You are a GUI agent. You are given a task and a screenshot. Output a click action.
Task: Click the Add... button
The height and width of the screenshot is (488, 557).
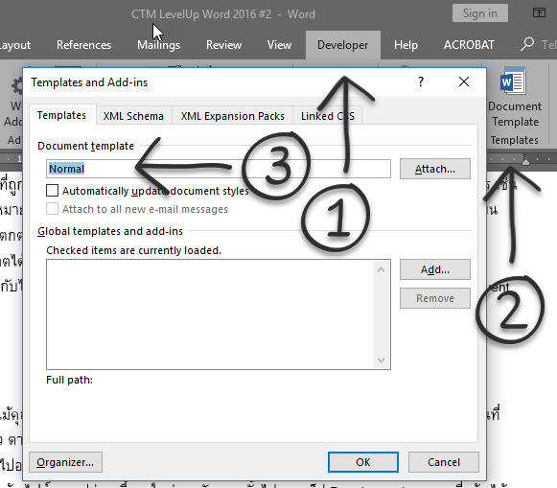coord(435,269)
